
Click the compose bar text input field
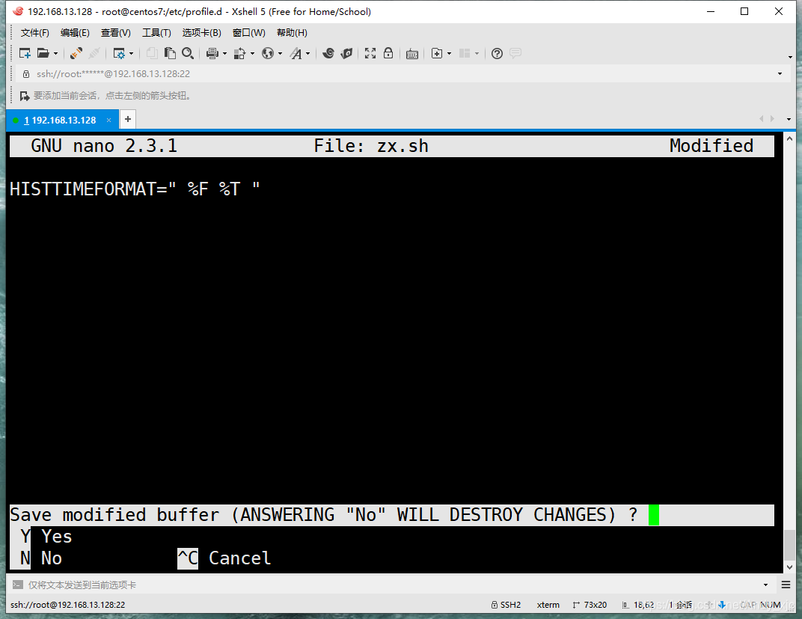[393, 585]
